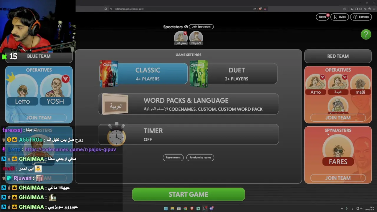
Task: Click the Reset teams button
Action: click(173, 158)
